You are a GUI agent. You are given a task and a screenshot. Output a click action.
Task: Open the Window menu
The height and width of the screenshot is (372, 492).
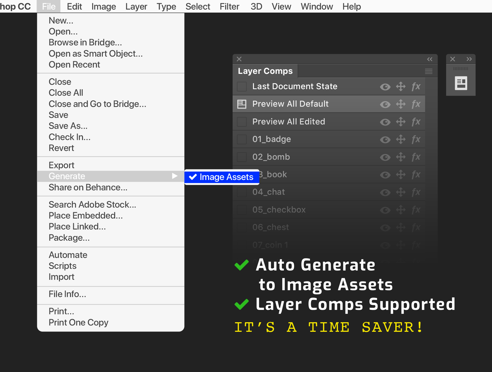pyautogui.click(x=317, y=6)
